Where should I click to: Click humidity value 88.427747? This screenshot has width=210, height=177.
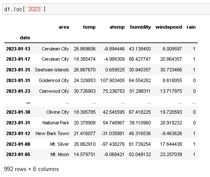140,59
